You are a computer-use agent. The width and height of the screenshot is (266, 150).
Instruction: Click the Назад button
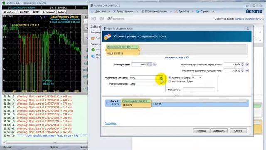point(201,131)
